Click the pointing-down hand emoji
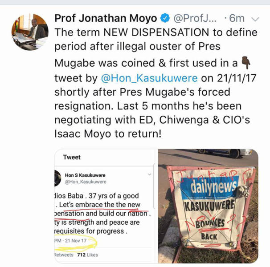The image size is (270, 267). coord(246,63)
